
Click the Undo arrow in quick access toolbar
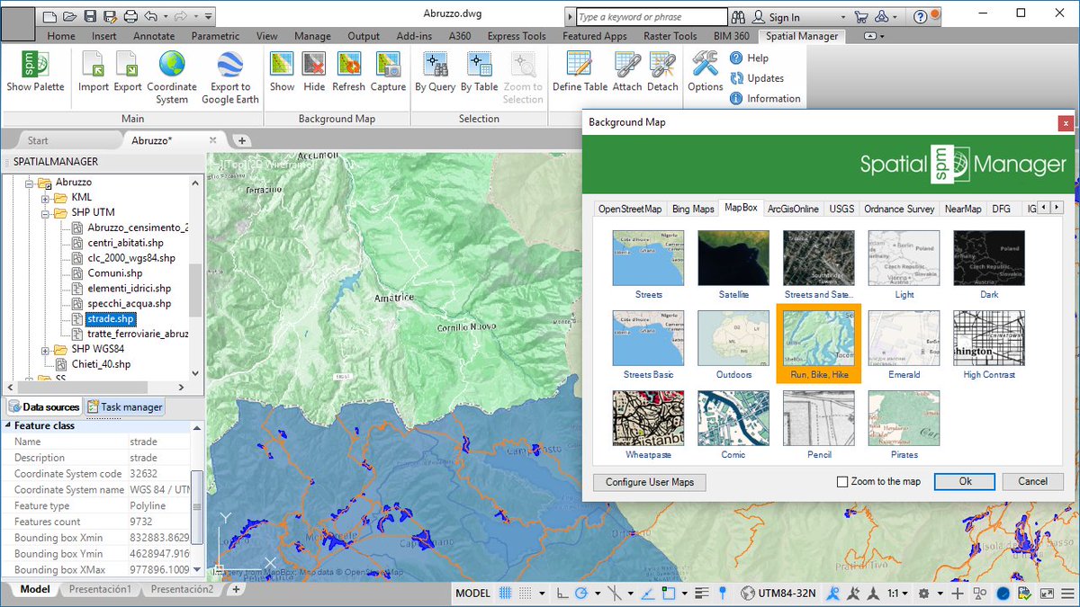(x=150, y=16)
